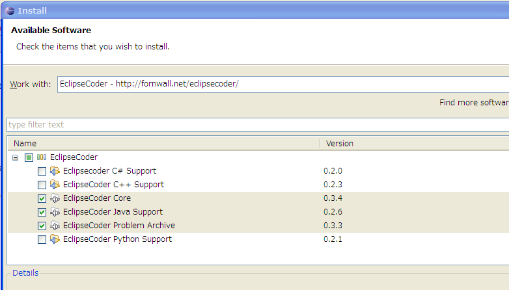Viewport: 509px width, 290px height.
Task: Check the Eclipsecoder C# Support checkbox
Action: [x=42, y=171]
